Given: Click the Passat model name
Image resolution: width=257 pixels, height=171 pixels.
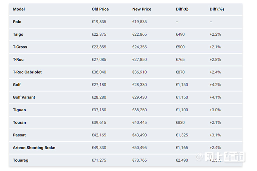Looking at the screenshot, I should click(19, 135).
